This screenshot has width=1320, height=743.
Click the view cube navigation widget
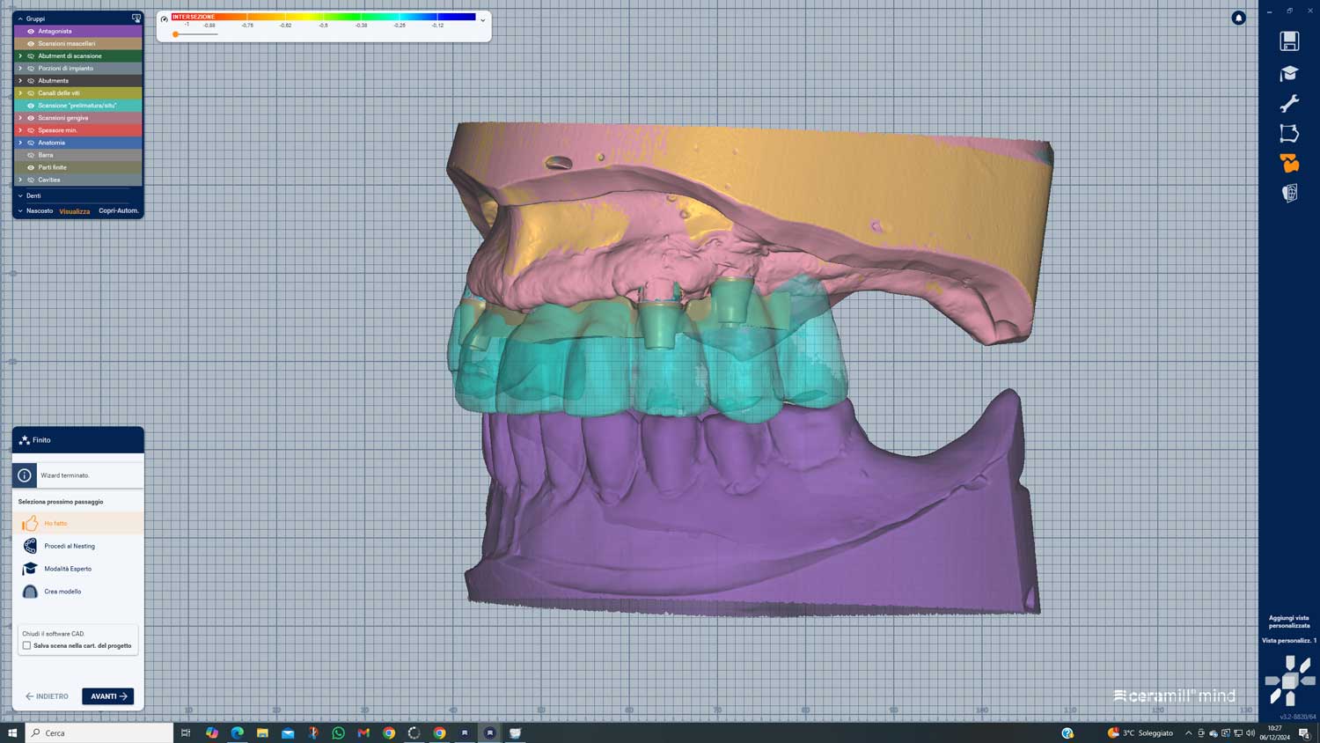[1289, 680]
